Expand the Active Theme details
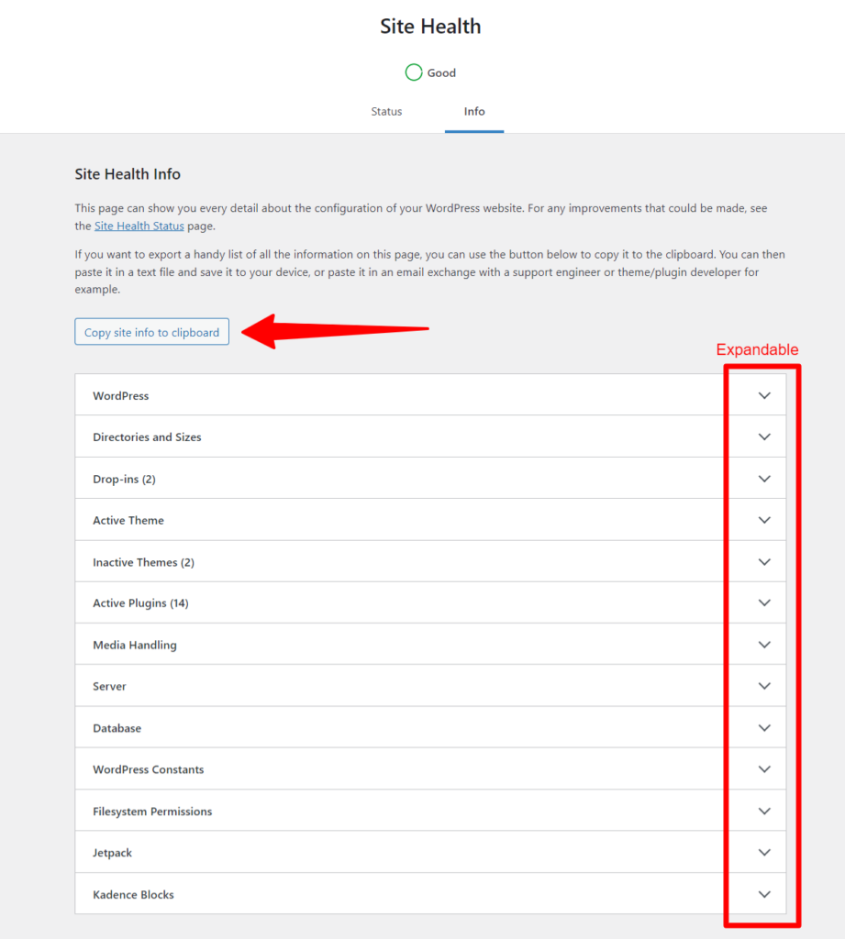Image resolution: width=845 pixels, height=939 pixels. [764, 519]
